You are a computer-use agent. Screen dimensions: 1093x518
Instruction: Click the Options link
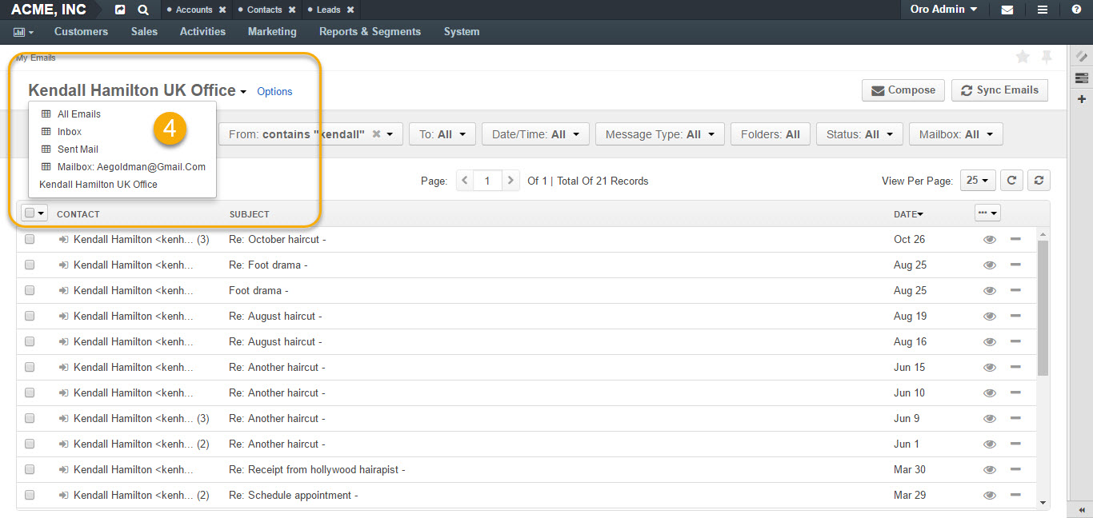[274, 91]
